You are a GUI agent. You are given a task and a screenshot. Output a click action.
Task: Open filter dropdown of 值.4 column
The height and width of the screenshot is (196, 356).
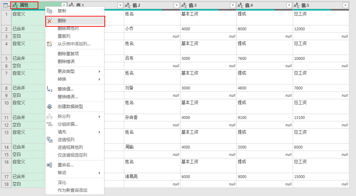point(289,5)
